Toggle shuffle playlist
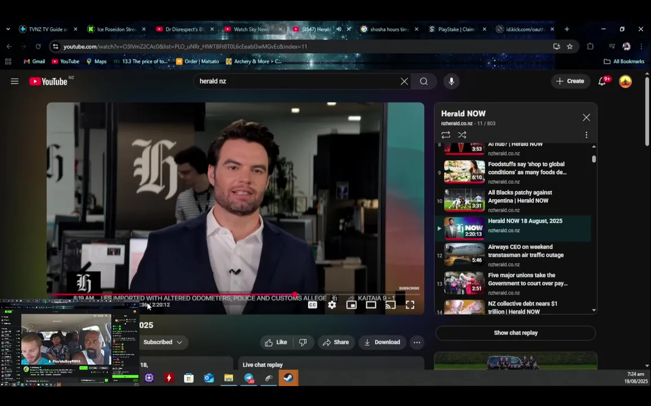The width and height of the screenshot is (651, 406). point(462,135)
